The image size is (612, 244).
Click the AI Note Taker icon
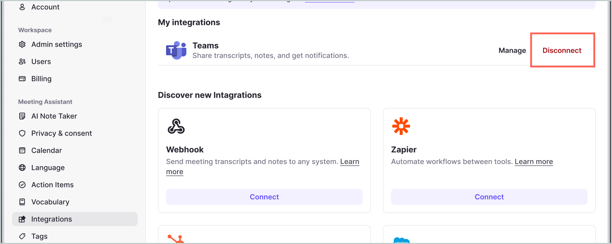click(x=22, y=116)
